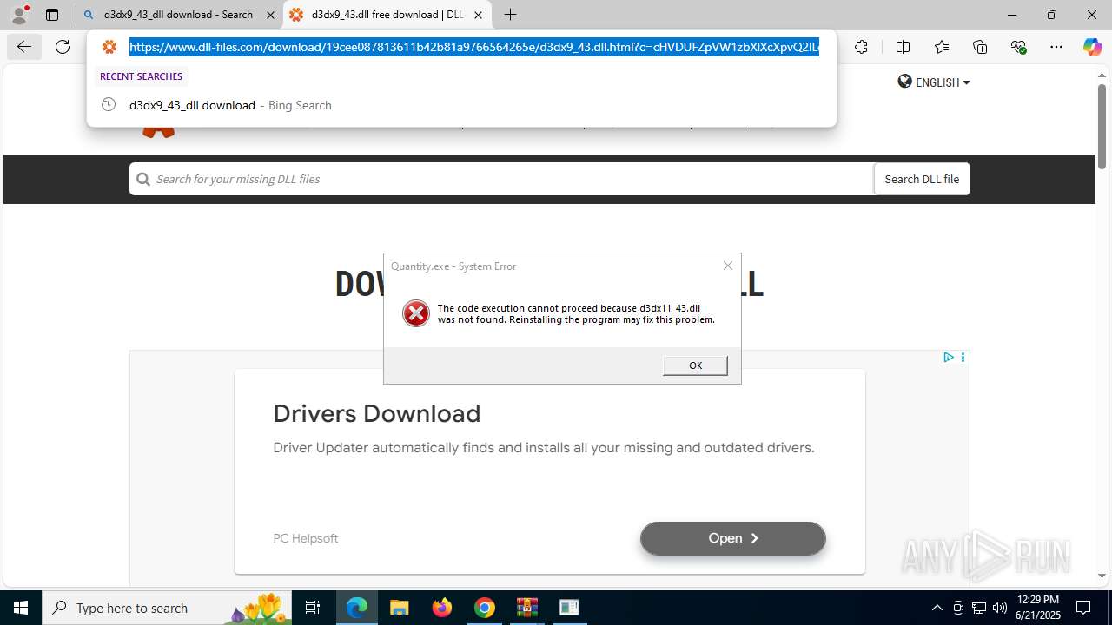The width and height of the screenshot is (1112, 625).
Task: Launch Google Chrome from taskbar
Action: click(x=485, y=608)
